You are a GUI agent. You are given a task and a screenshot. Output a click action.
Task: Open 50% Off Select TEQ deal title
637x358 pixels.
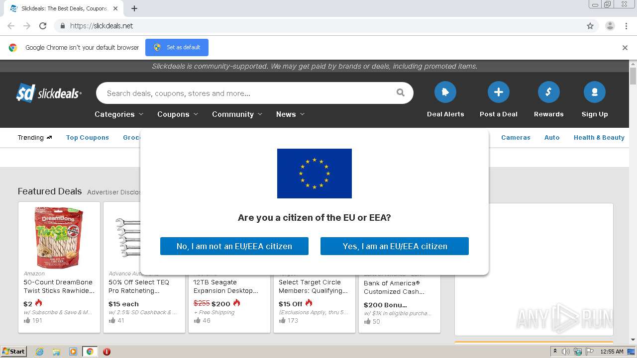[x=139, y=286]
